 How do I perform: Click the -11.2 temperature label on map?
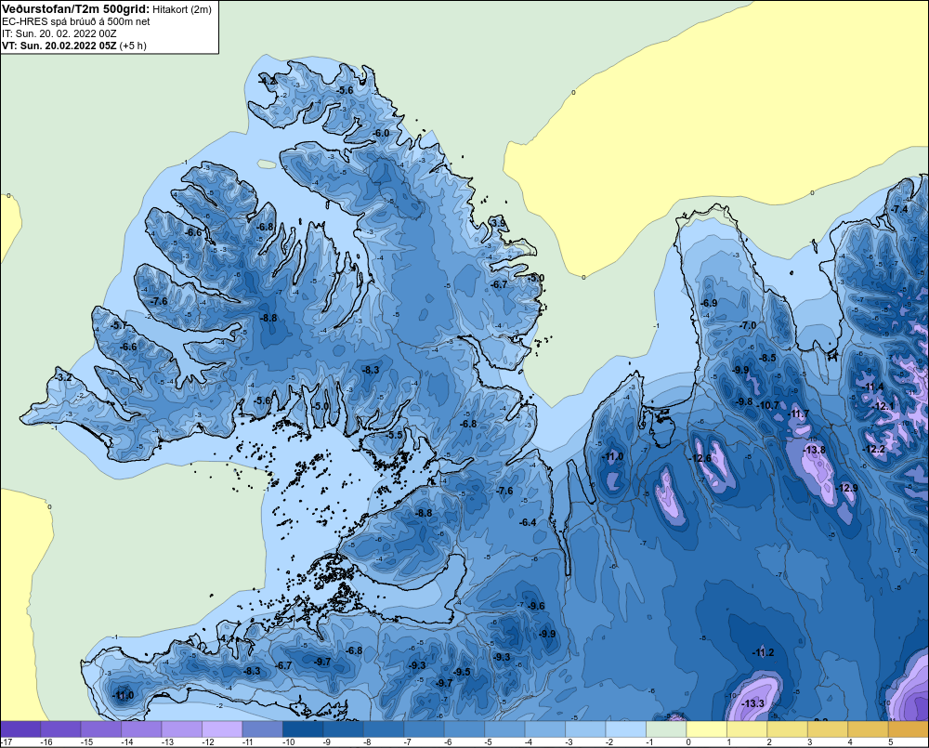pos(763,652)
